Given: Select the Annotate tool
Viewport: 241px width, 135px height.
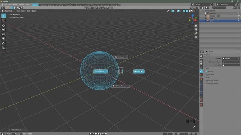Looking at the screenshot, I should 3,43.
